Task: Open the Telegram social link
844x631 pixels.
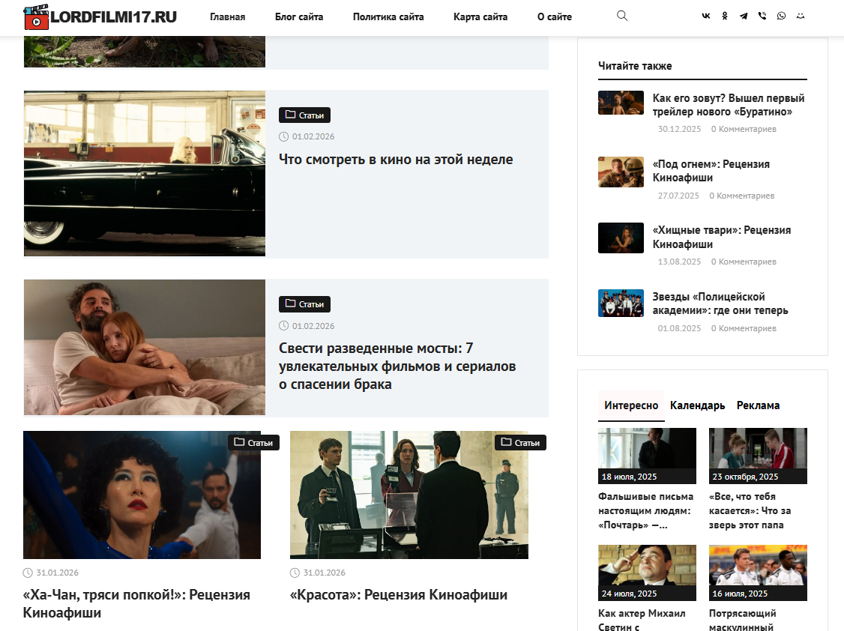Action: tap(744, 16)
